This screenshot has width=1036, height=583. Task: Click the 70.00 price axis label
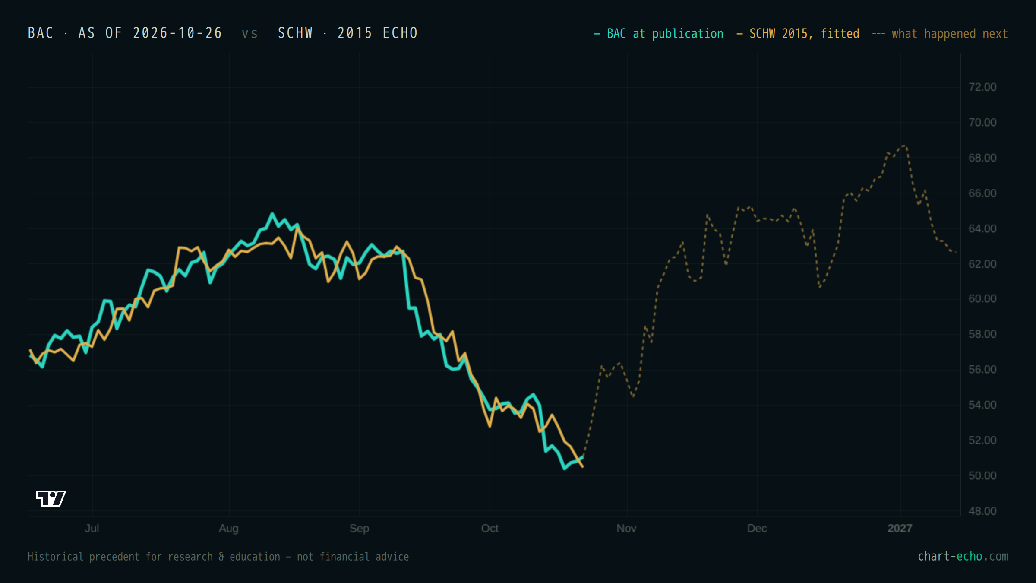[x=982, y=123]
